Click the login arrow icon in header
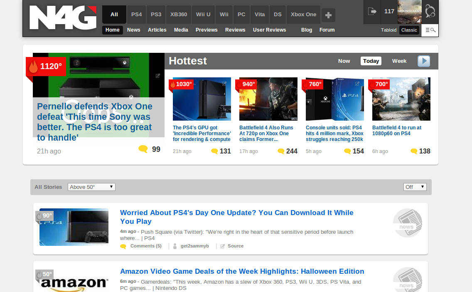Screen dimensions: 472x292 372,12
